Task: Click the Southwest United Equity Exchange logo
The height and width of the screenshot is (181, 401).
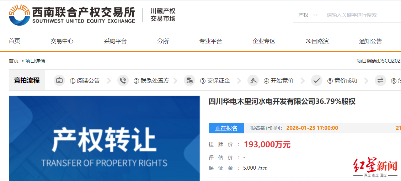Action: coord(72,15)
